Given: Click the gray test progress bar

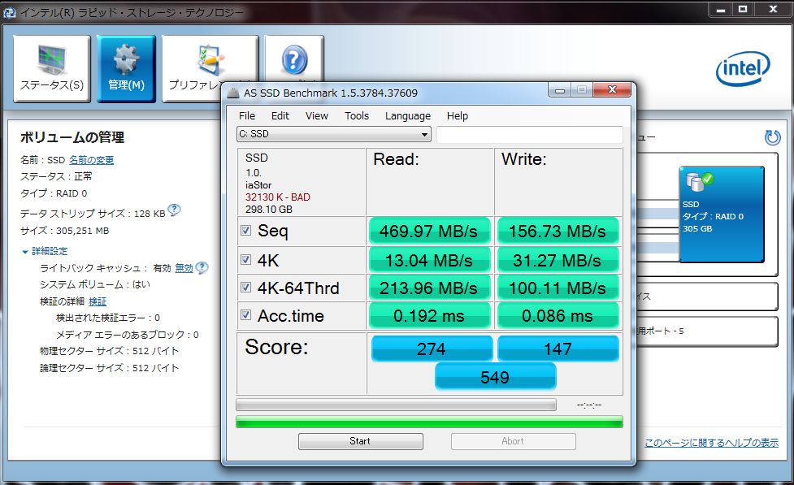Looking at the screenshot, I should (396, 405).
